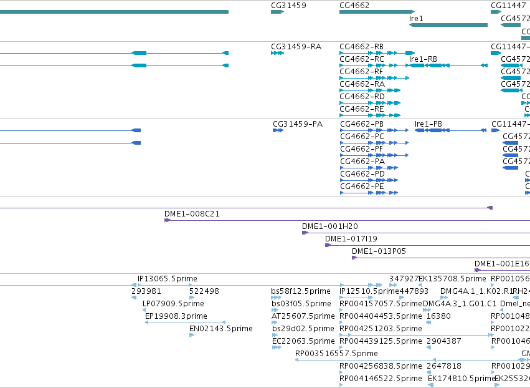Select BAC clone DME1-017I19

(x=351, y=239)
